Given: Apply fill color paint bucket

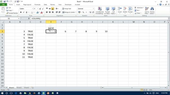Looking at the screenshot, I should (x=37, y=12).
